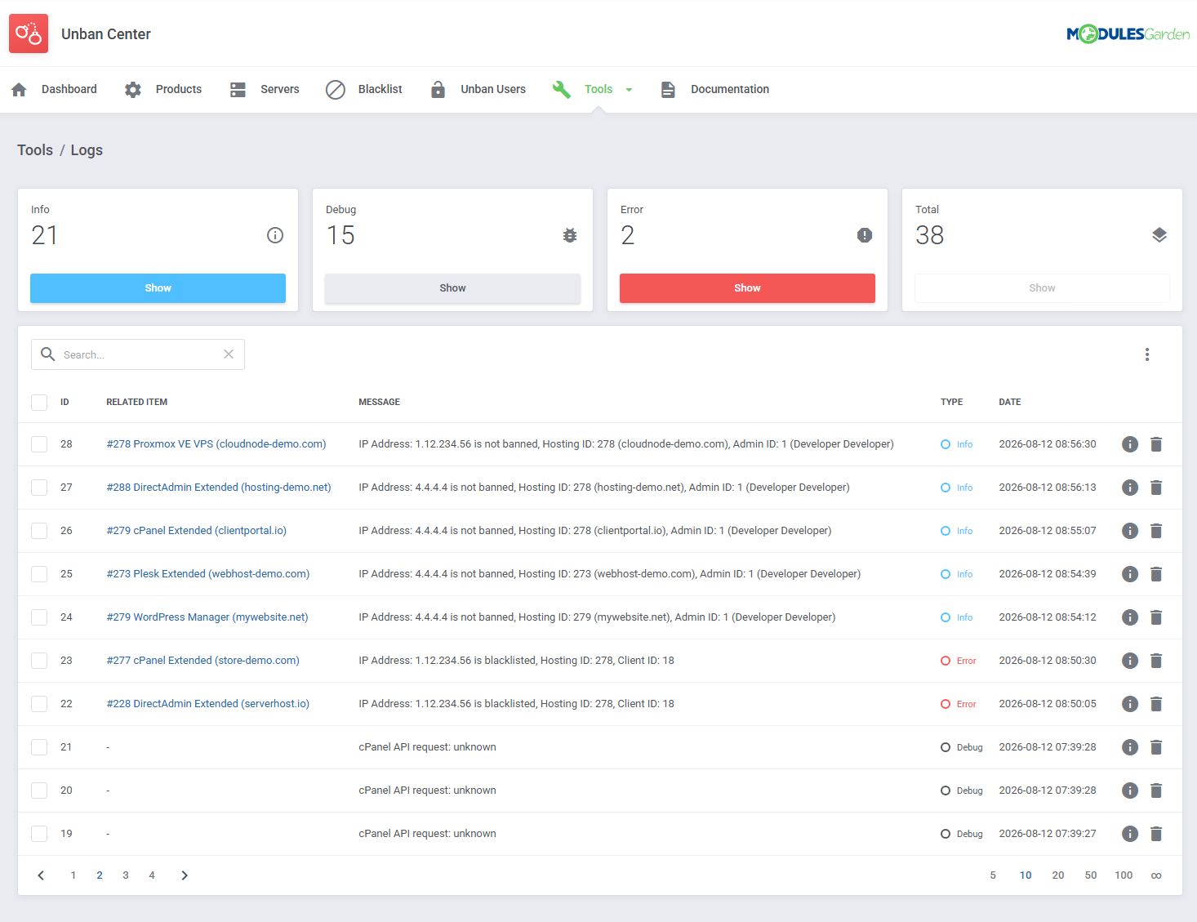Delete debug log 19 via trash icon
Image resolution: width=1197 pixels, height=922 pixels.
tap(1156, 834)
